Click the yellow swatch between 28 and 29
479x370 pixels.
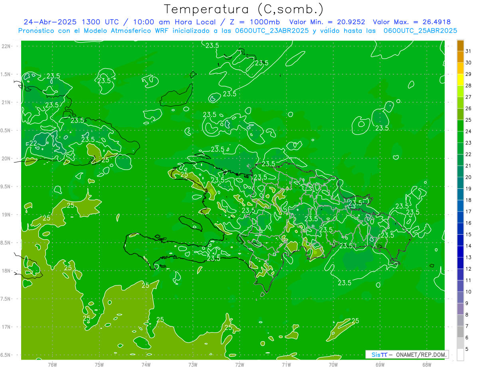pos(460,80)
